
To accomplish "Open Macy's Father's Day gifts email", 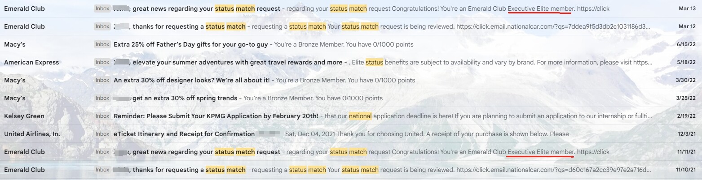I will [351, 44].
